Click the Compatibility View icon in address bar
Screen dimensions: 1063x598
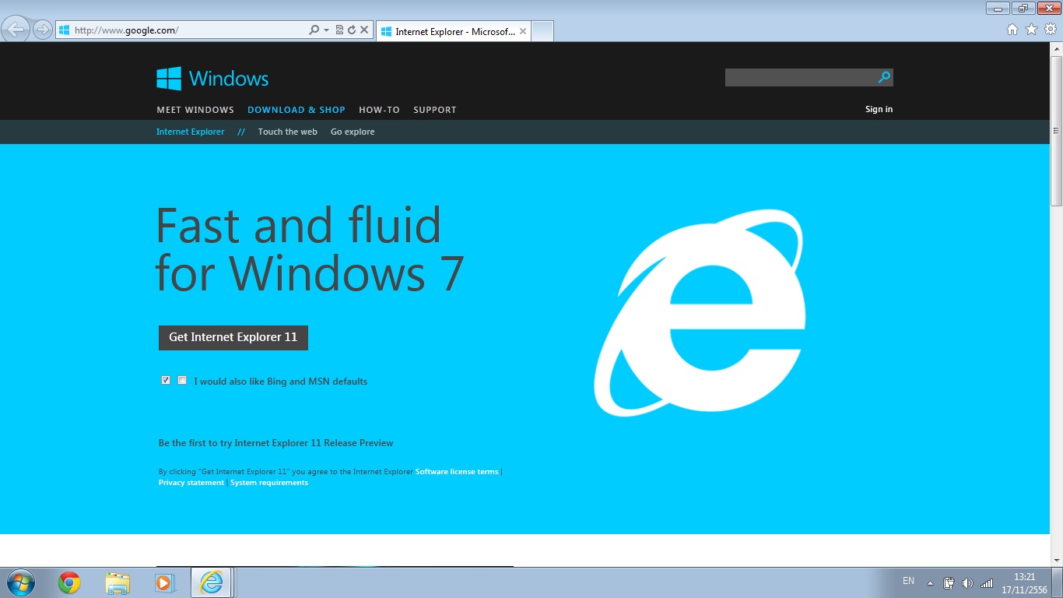pos(339,30)
